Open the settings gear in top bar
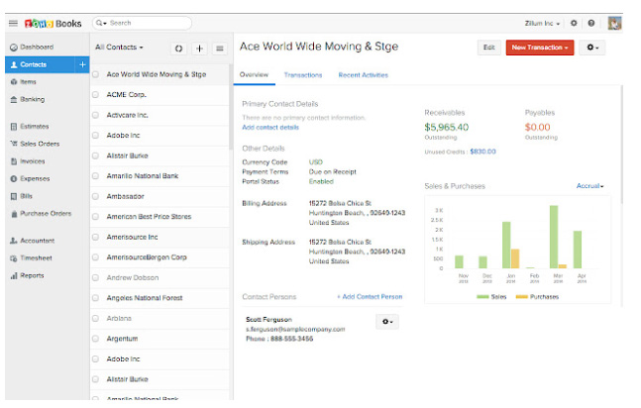This screenshot has width=641, height=408. (574, 24)
